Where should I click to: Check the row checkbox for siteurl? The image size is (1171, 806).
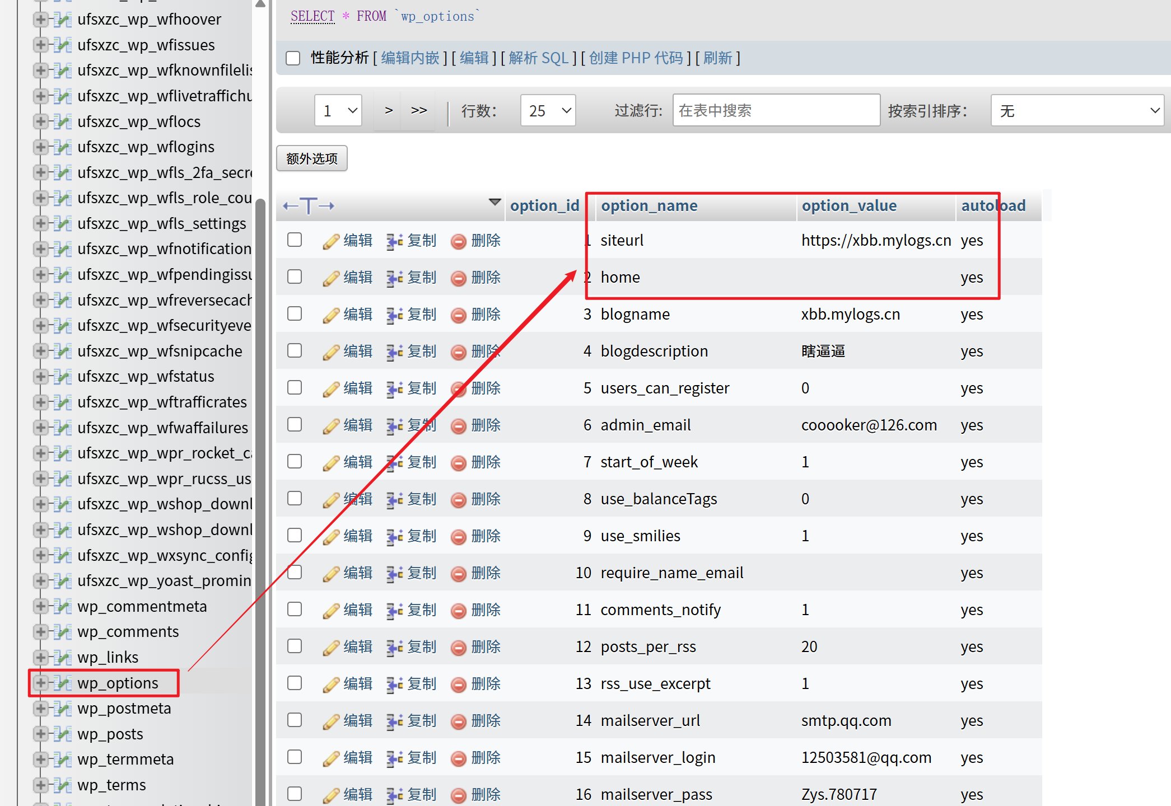point(295,240)
